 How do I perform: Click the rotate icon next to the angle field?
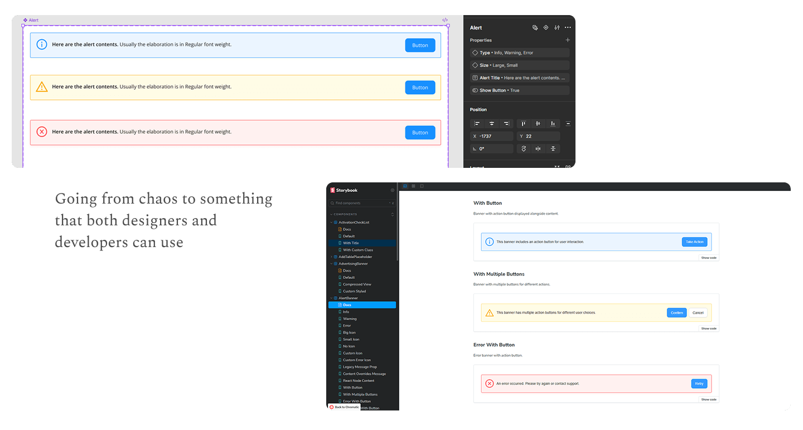(x=523, y=148)
